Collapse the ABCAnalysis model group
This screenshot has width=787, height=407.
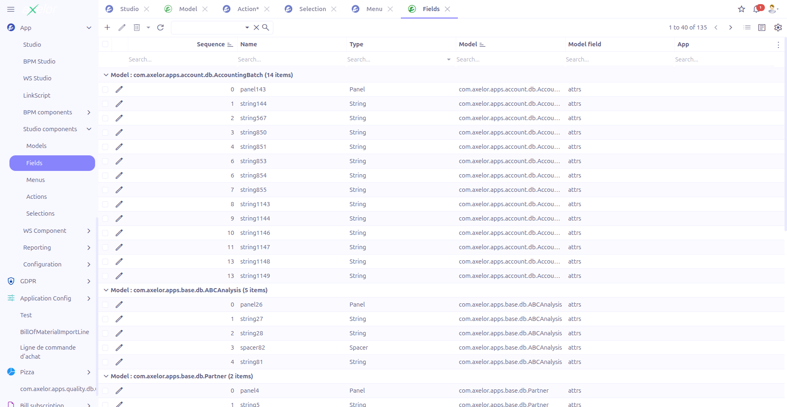tap(106, 290)
